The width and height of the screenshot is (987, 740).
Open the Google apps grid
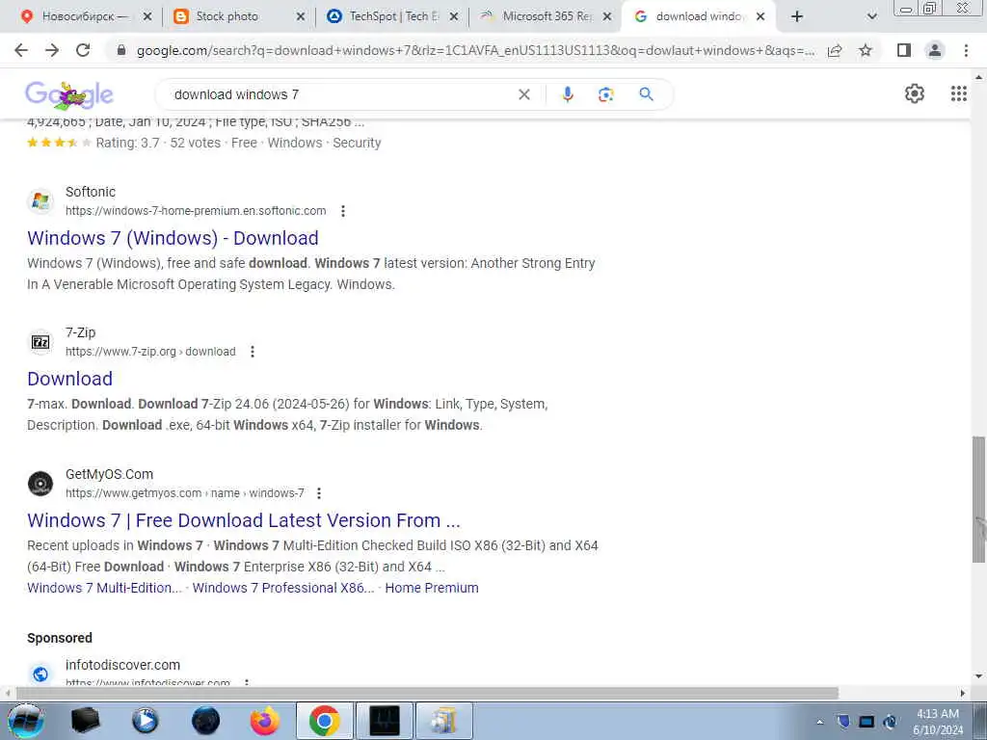tap(958, 93)
